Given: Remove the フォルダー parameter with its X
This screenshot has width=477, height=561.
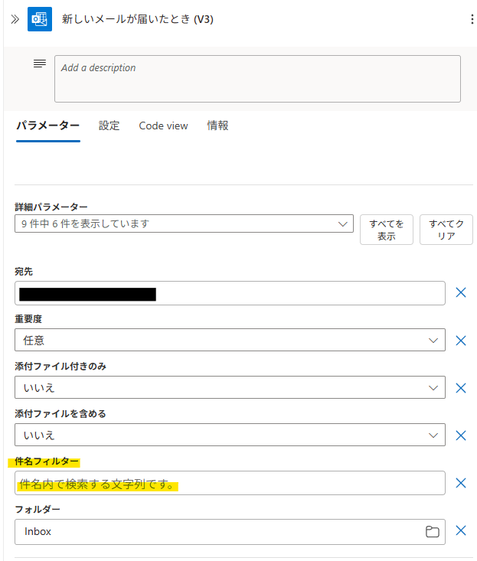Looking at the screenshot, I should tap(461, 530).
